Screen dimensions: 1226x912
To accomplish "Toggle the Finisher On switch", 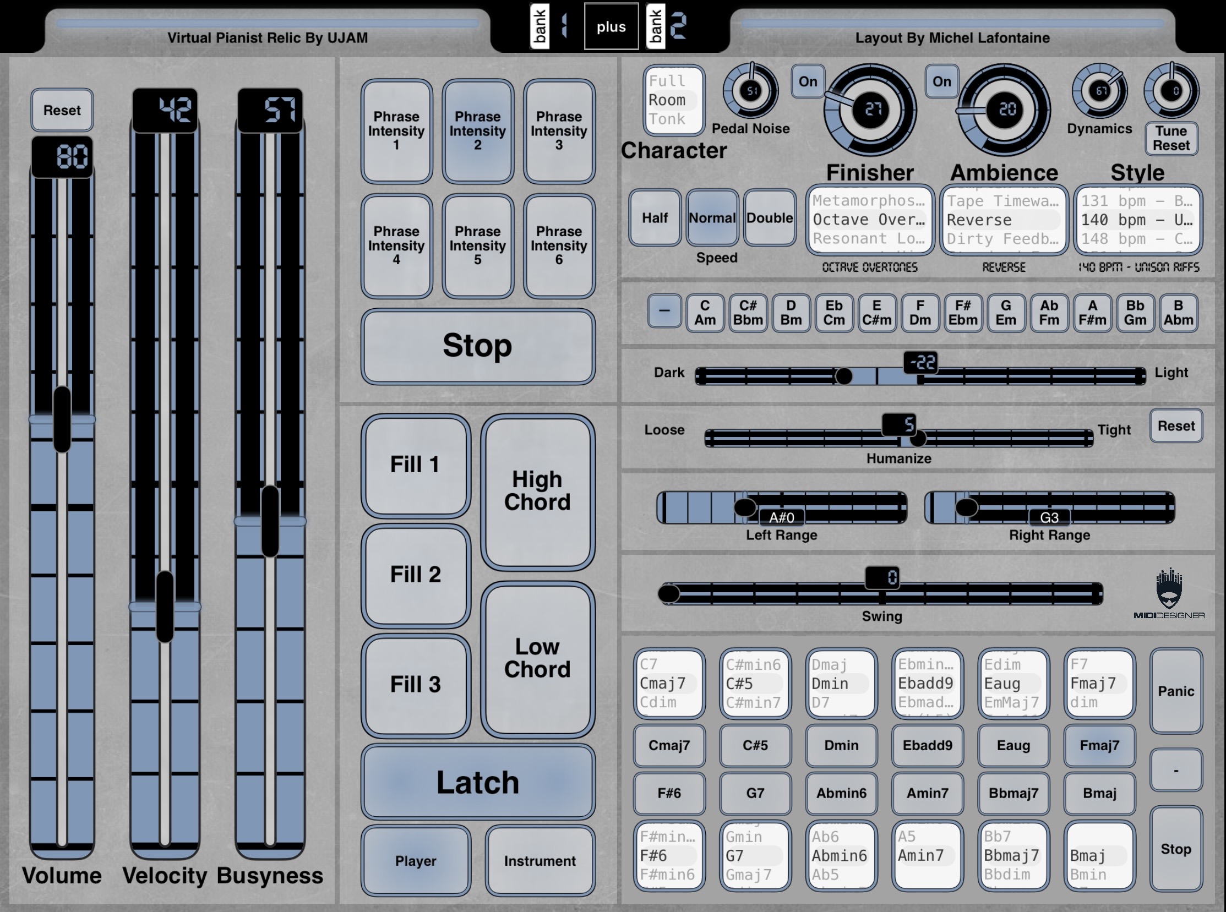I will coord(808,81).
